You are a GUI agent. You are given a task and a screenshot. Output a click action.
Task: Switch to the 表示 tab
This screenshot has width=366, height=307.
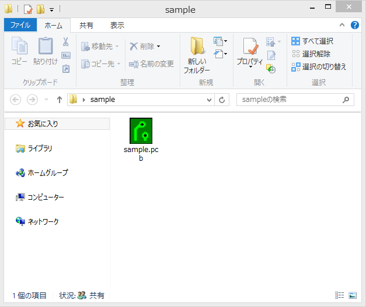click(117, 25)
